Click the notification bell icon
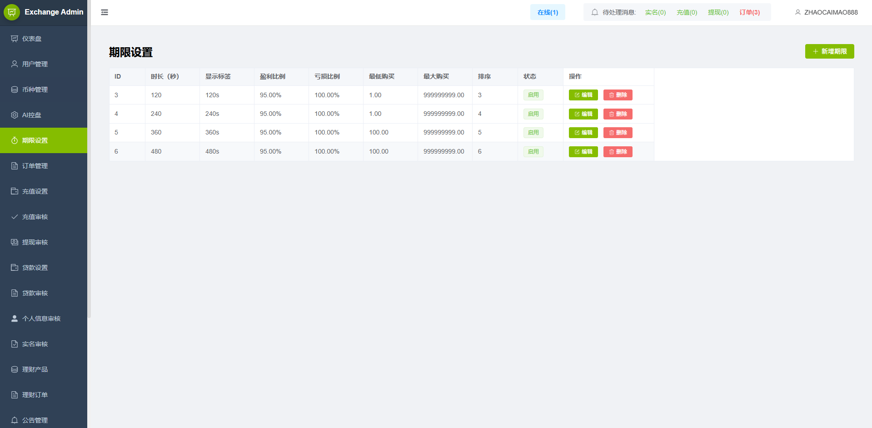Image resolution: width=872 pixels, height=428 pixels. (594, 12)
